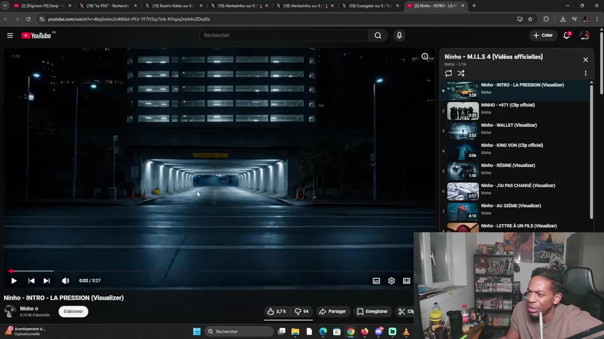
Task: Click the Partager share button
Action: (332, 311)
